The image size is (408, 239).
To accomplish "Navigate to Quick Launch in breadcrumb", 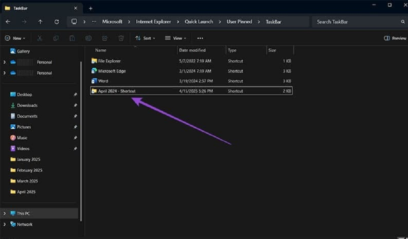I will click(199, 22).
